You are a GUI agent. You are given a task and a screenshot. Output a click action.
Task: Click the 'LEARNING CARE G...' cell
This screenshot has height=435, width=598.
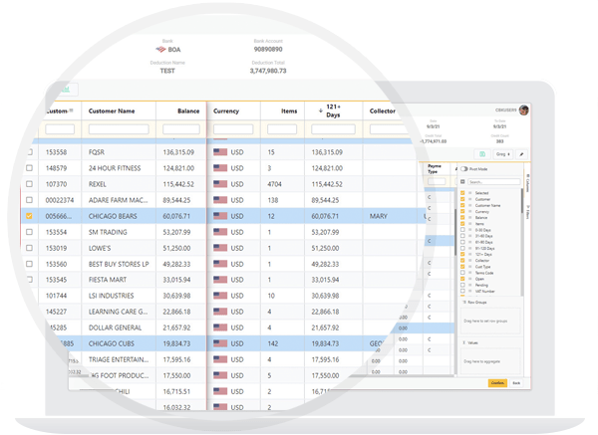tap(118, 312)
